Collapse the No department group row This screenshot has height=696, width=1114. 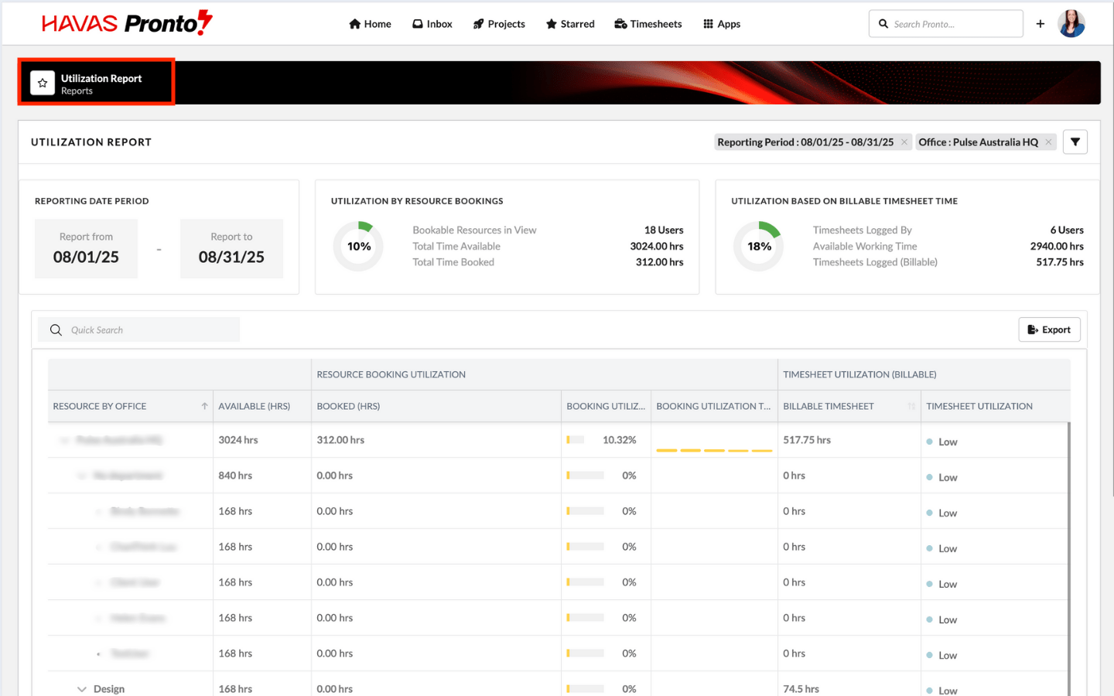[x=81, y=476]
